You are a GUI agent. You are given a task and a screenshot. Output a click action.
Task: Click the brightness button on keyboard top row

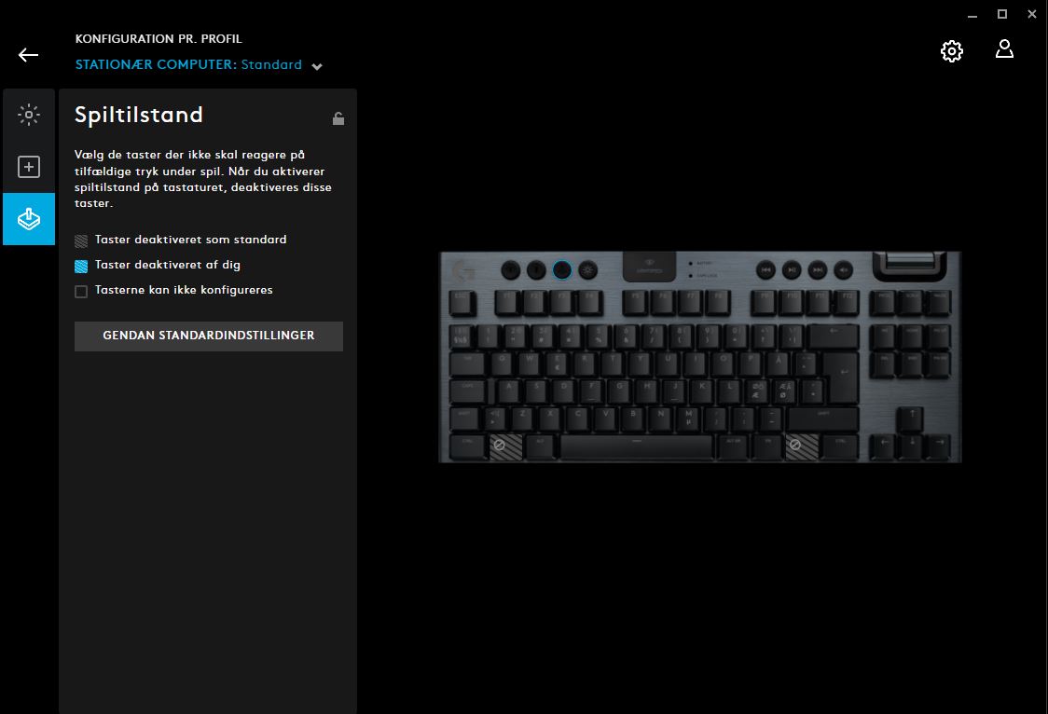click(588, 269)
